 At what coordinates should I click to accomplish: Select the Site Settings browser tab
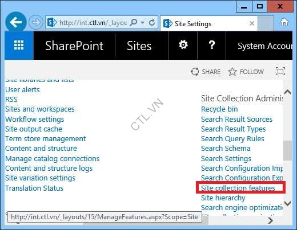point(209,23)
